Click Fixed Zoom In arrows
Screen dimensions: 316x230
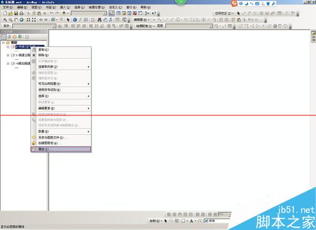28,20
